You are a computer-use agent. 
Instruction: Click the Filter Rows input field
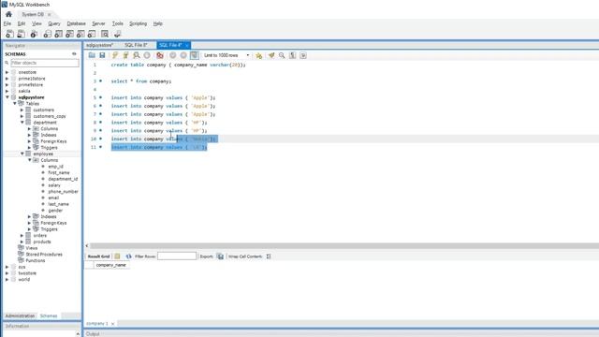pyautogui.click(x=177, y=256)
